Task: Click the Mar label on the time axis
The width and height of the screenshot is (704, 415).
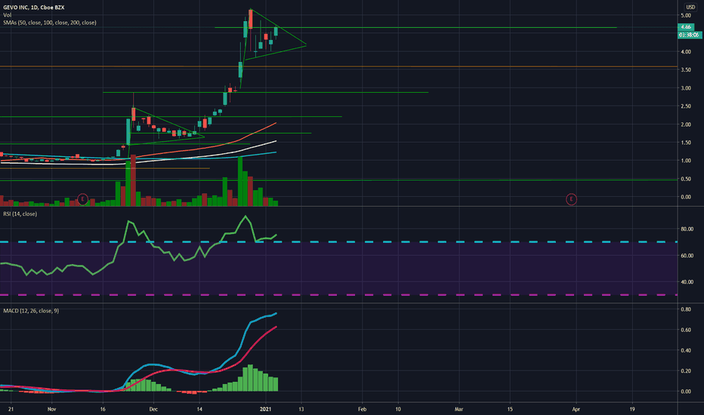Action: click(x=459, y=409)
